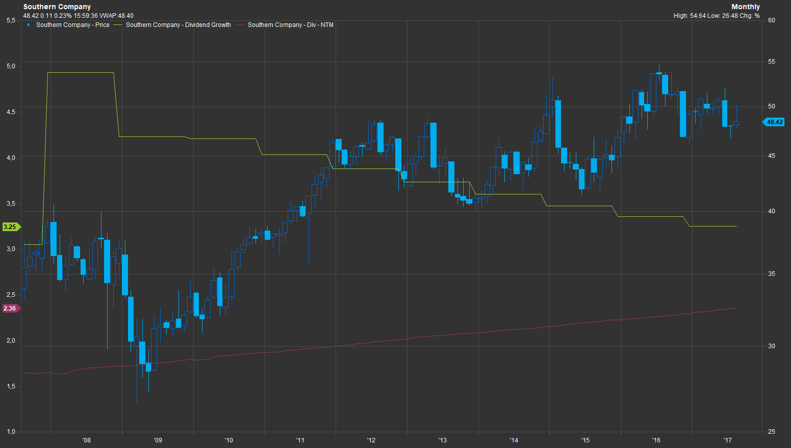Click the blue 48.42 last-price tag
Viewport: 791px width, 448px height.
774,122
